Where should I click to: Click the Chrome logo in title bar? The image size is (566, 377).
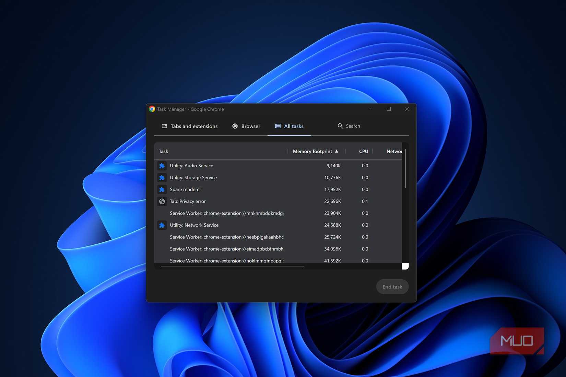152,109
